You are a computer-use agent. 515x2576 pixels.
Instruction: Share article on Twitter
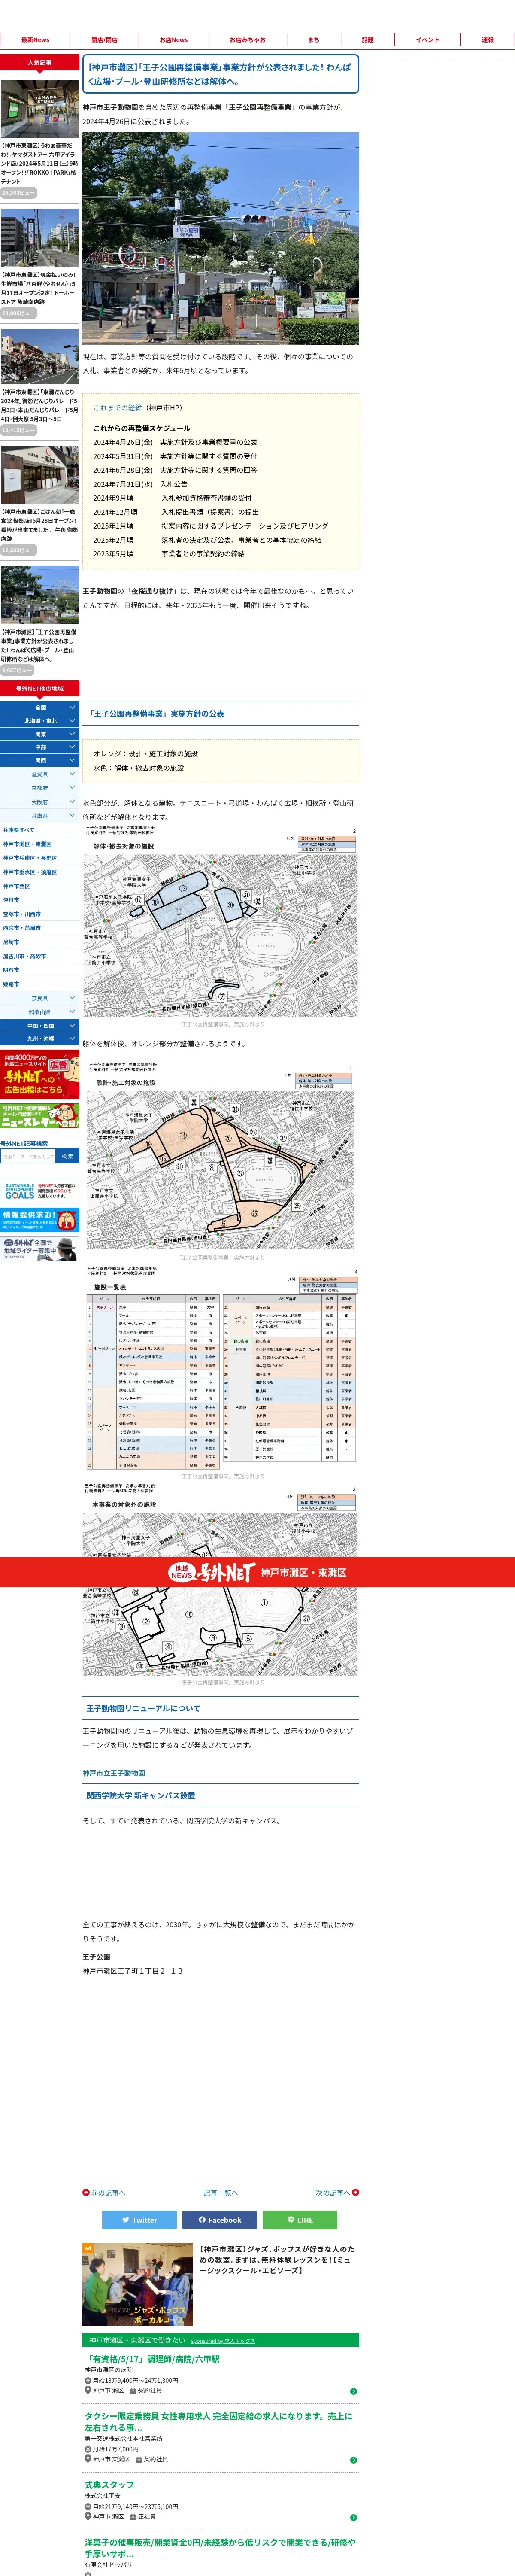[139, 2220]
